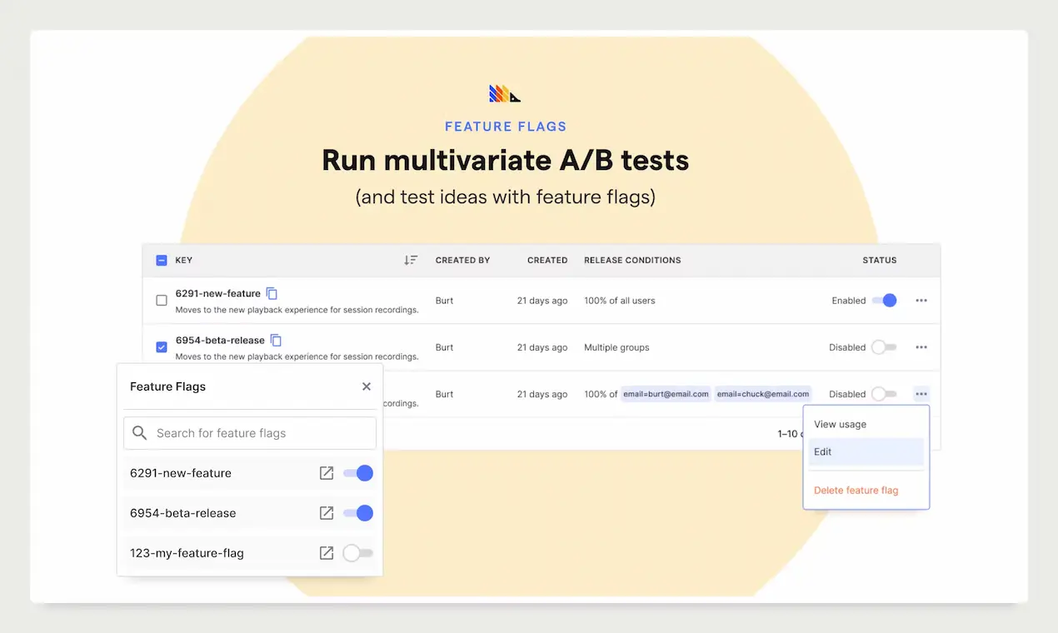Image resolution: width=1058 pixels, height=633 pixels.
Task: Open 123-my-feature-flag external link icon
Action: (327, 553)
